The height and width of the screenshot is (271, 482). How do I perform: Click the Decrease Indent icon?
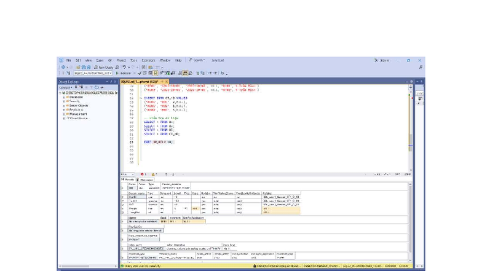(210, 73)
